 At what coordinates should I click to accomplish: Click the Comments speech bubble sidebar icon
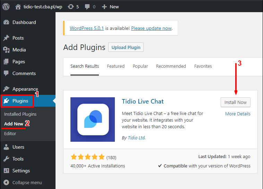click(x=6, y=73)
